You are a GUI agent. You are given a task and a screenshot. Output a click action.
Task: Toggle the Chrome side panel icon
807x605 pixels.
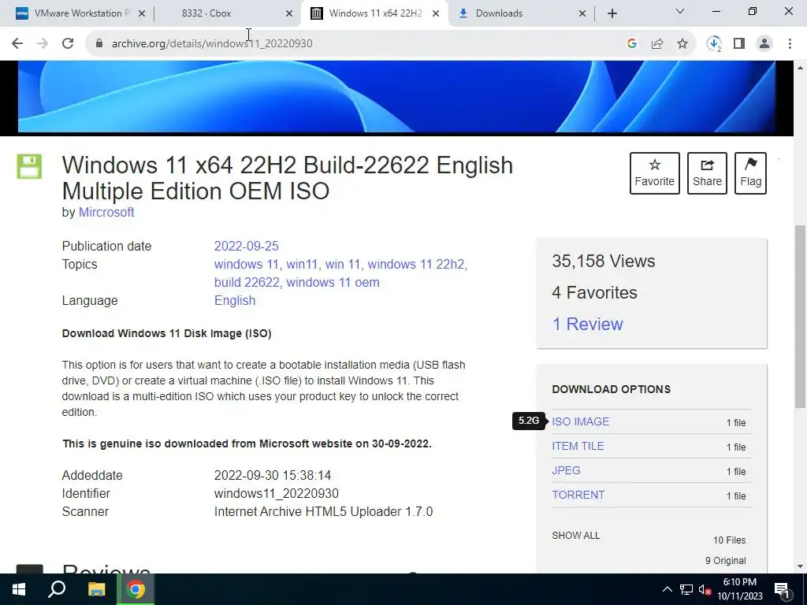tap(739, 44)
